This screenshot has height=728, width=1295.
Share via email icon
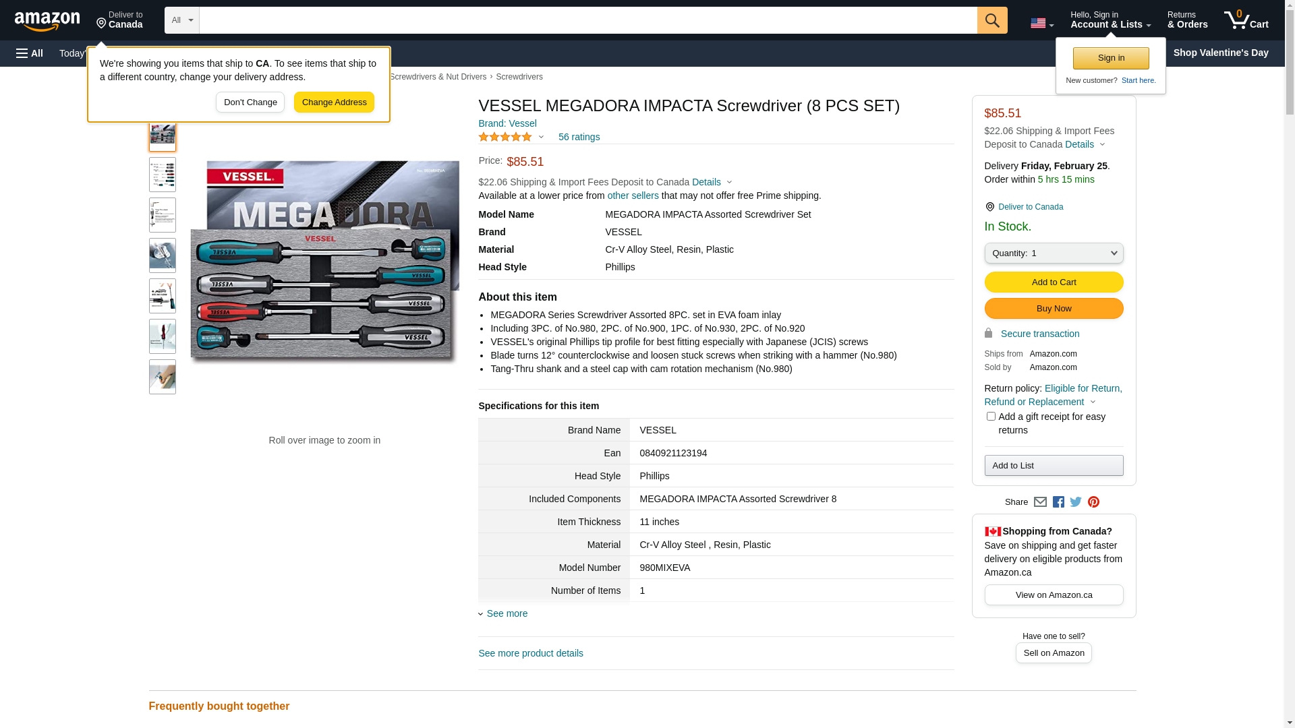click(x=1040, y=502)
